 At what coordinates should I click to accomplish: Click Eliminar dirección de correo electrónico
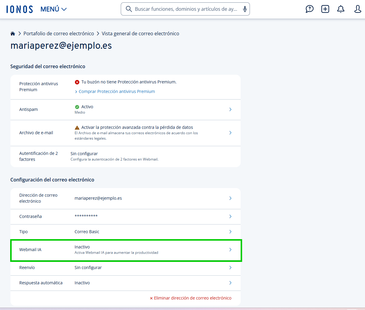coord(191,298)
